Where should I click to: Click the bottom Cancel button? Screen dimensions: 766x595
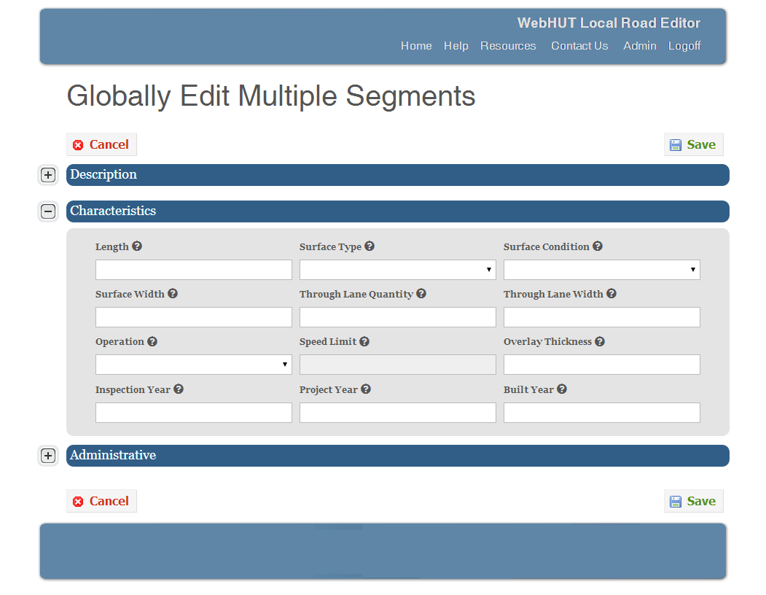tap(101, 501)
